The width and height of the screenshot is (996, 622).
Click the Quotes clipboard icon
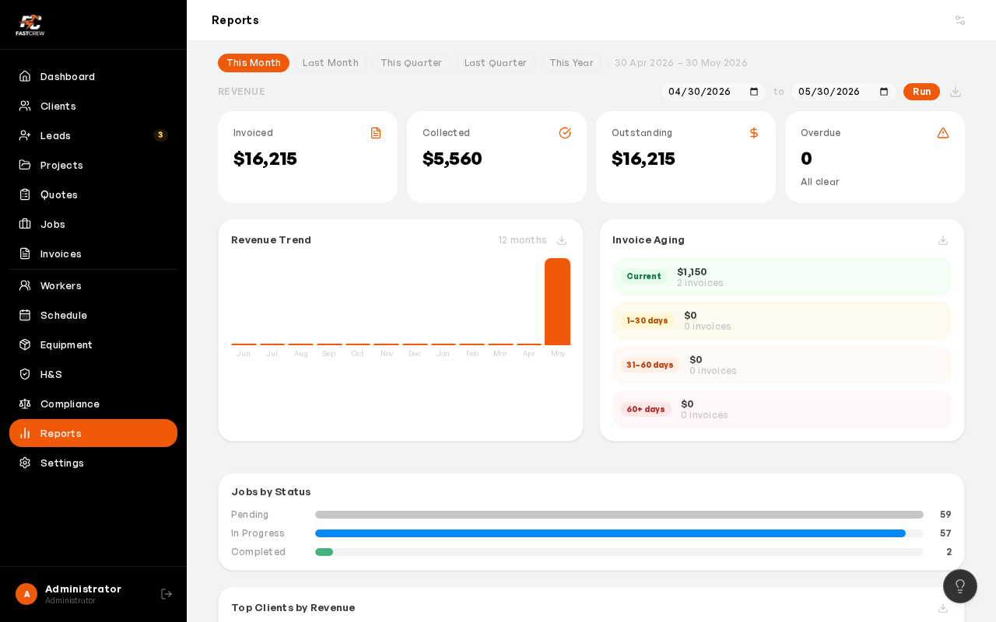coord(25,194)
